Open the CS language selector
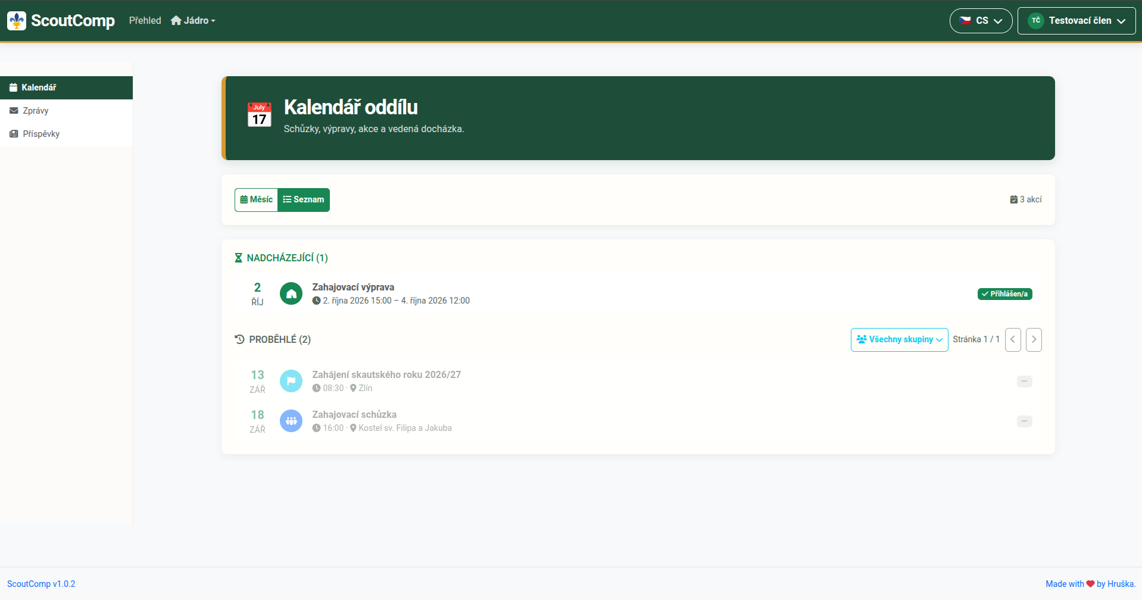This screenshot has height=600, width=1142. coord(981,21)
